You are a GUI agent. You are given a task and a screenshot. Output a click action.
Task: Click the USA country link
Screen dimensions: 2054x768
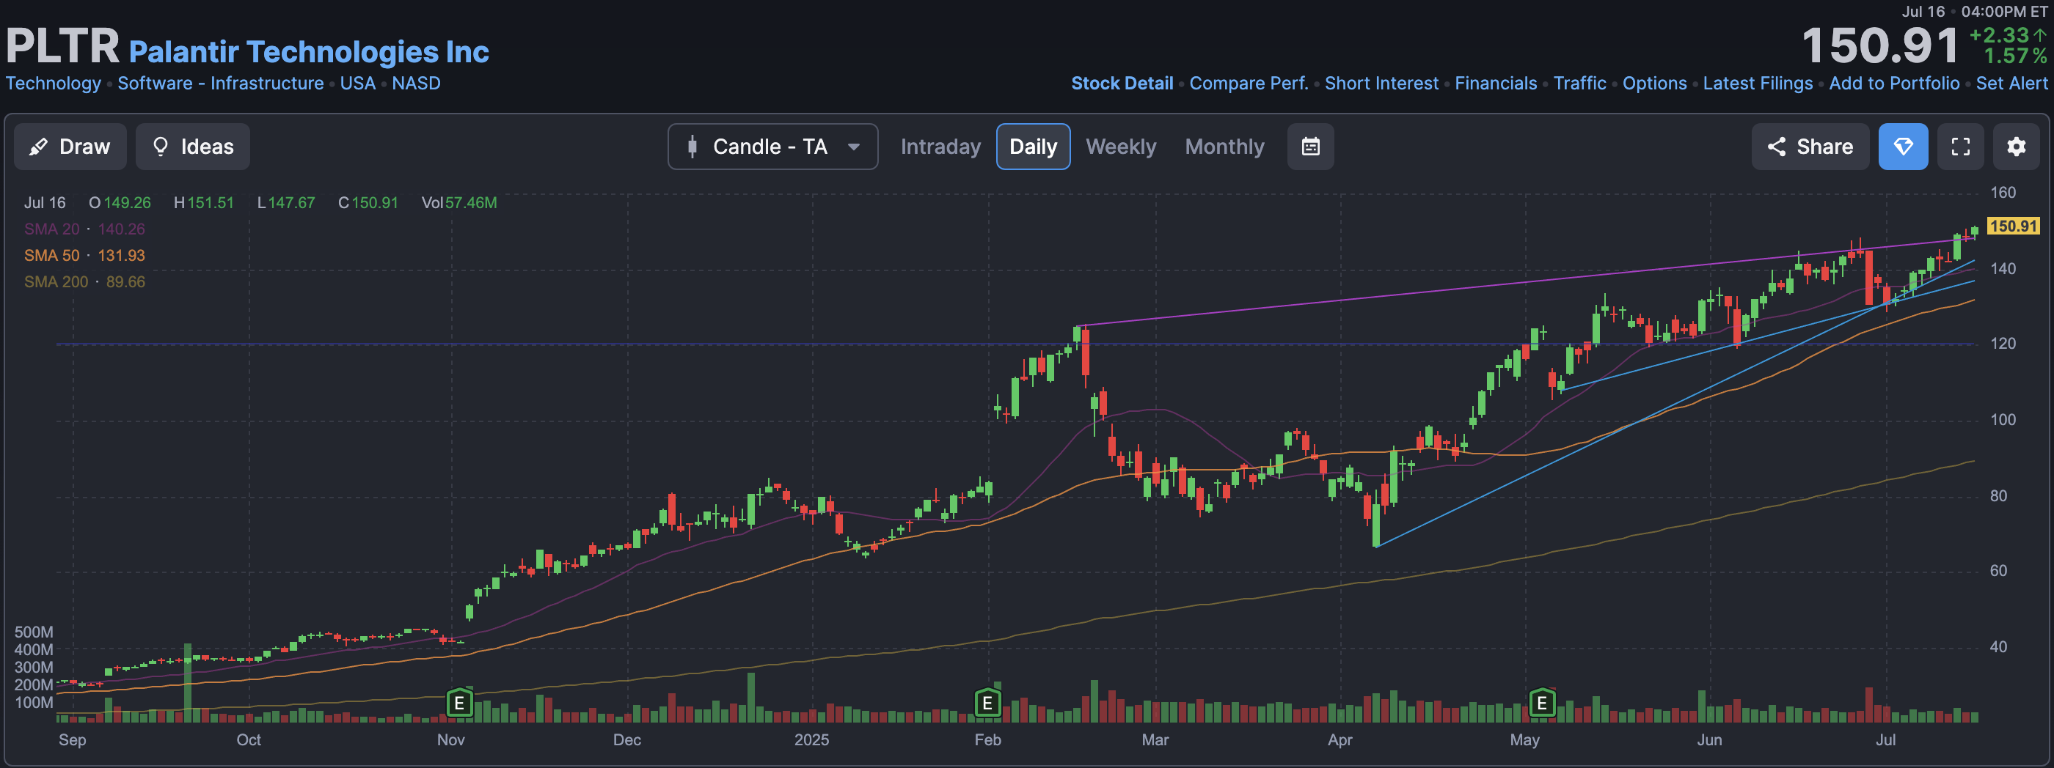point(357,83)
